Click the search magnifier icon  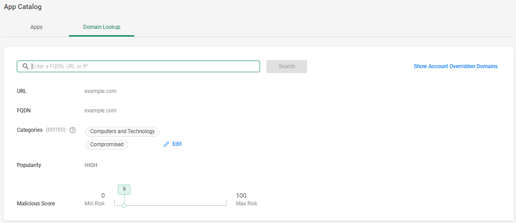[25, 66]
